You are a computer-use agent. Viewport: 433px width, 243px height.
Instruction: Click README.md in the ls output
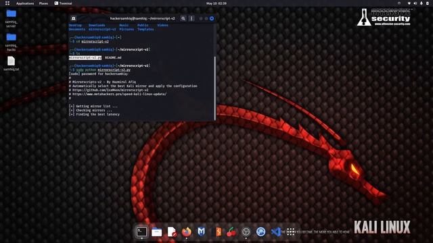(x=113, y=57)
